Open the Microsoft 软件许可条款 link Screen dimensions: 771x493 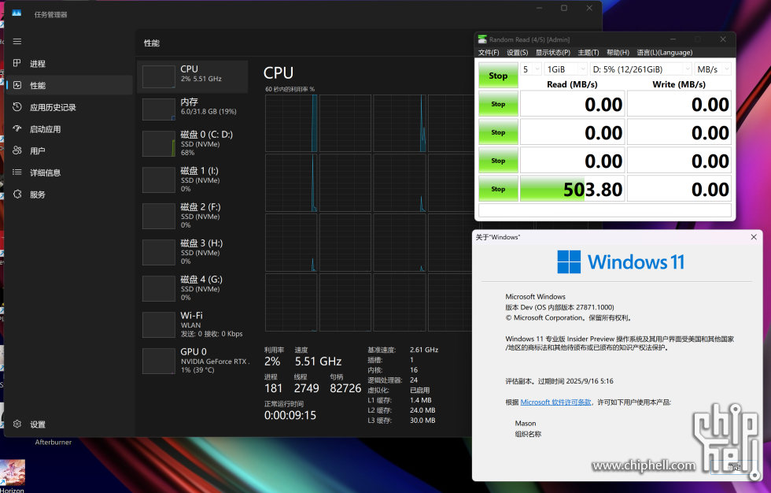pyautogui.click(x=555, y=402)
